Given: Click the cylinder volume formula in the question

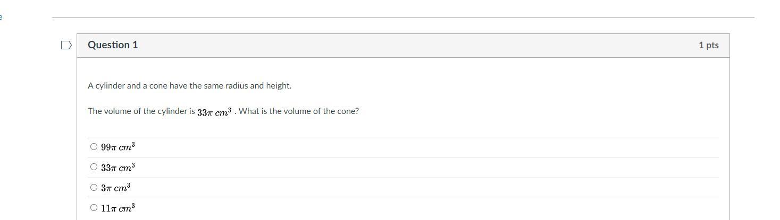Looking at the screenshot, I should coord(214,112).
